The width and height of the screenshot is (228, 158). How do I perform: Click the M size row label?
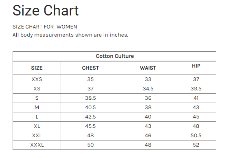(x=37, y=108)
